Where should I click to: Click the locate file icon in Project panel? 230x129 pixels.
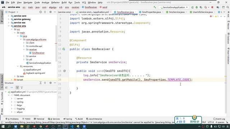41,12
